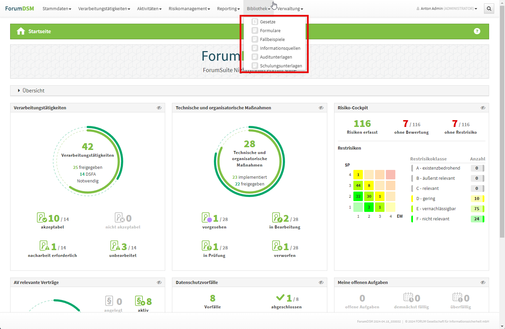Click the 116 Risiken erfasst figure
Image resolution: width=505 pixels, height=329 pixels.
(362, 124)
